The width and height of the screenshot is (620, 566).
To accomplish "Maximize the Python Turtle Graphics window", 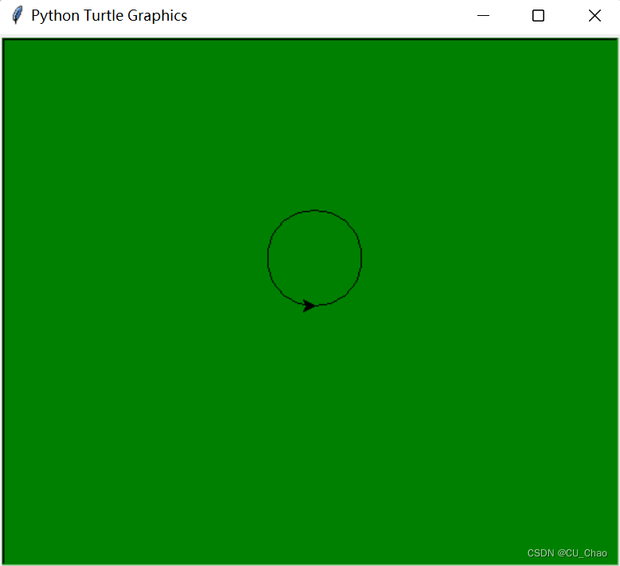I will pos(538,16).
